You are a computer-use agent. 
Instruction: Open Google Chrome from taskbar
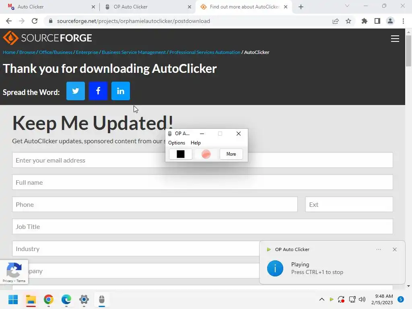(49, 299)
